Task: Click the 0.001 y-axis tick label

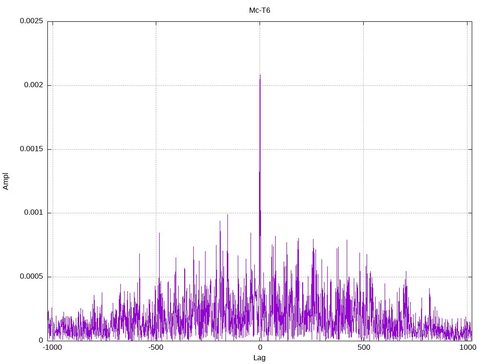Action: pyautogui.click(x=34, y=213)
